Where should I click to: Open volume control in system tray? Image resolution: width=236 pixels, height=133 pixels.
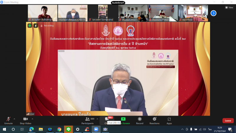click(204, 129)
